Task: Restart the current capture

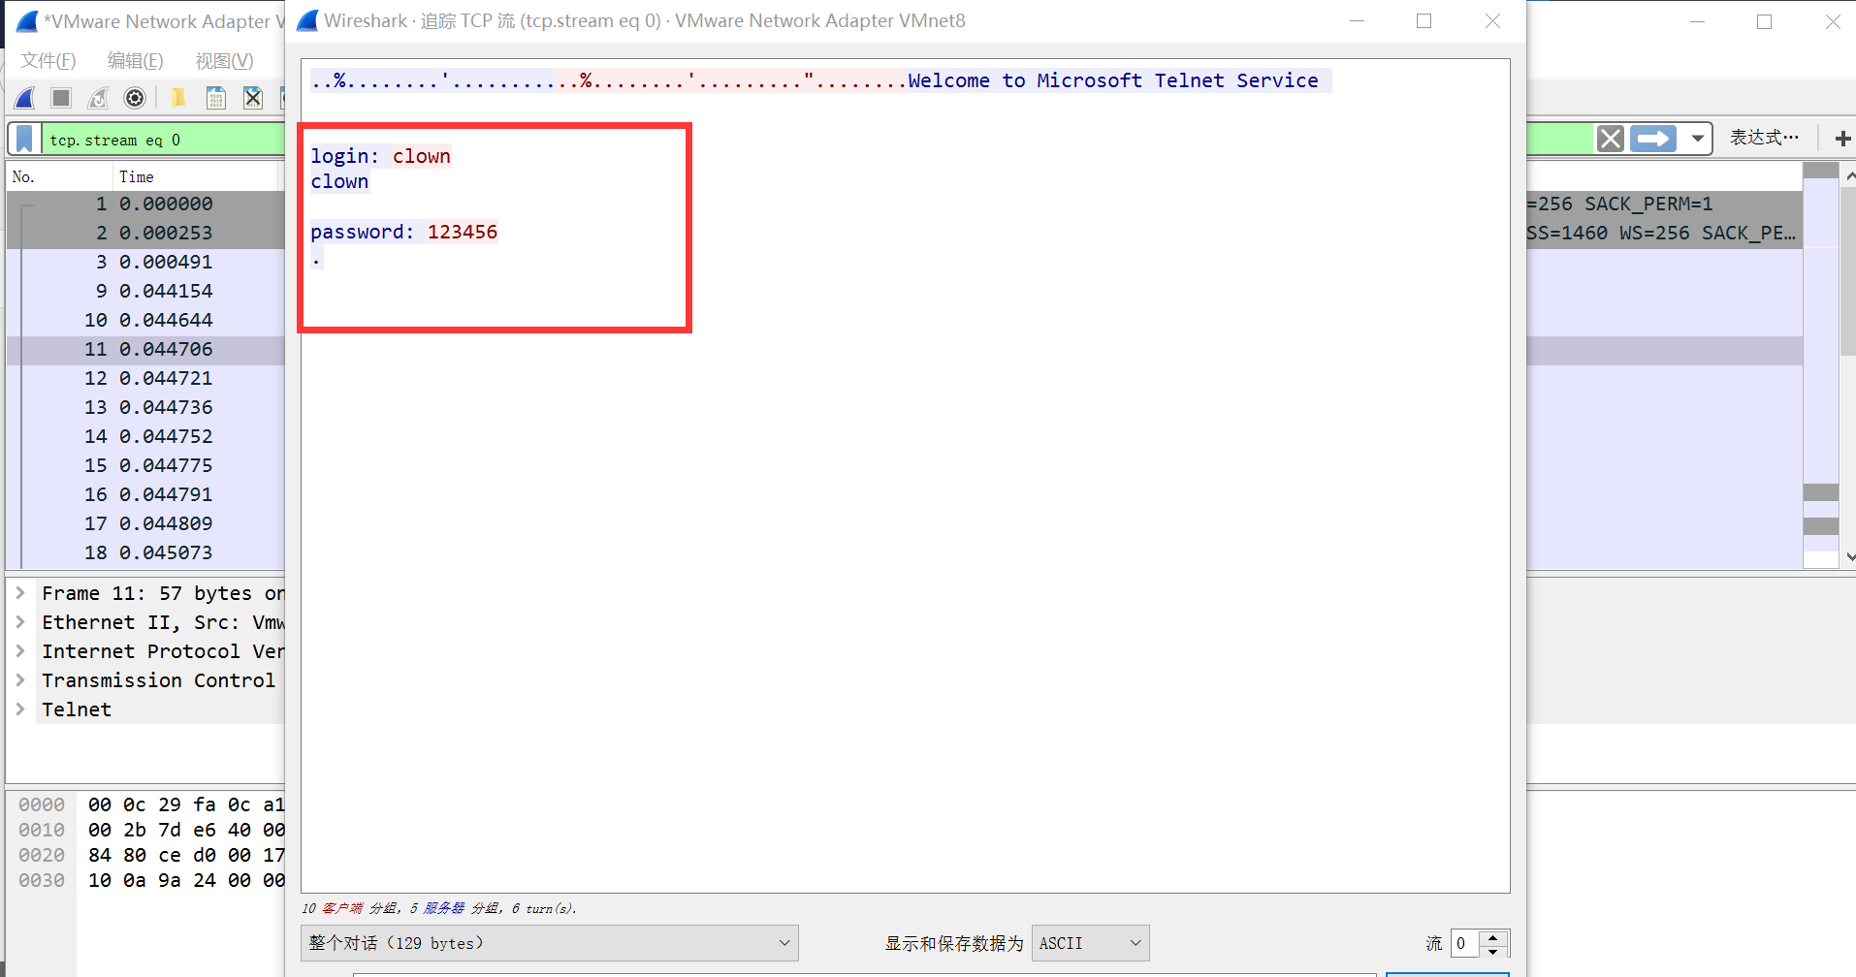Action: [x=97, y=97]
